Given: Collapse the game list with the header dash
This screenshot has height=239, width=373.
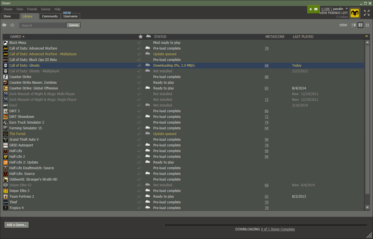Looking at the screenshot, I should click(367, 36).
